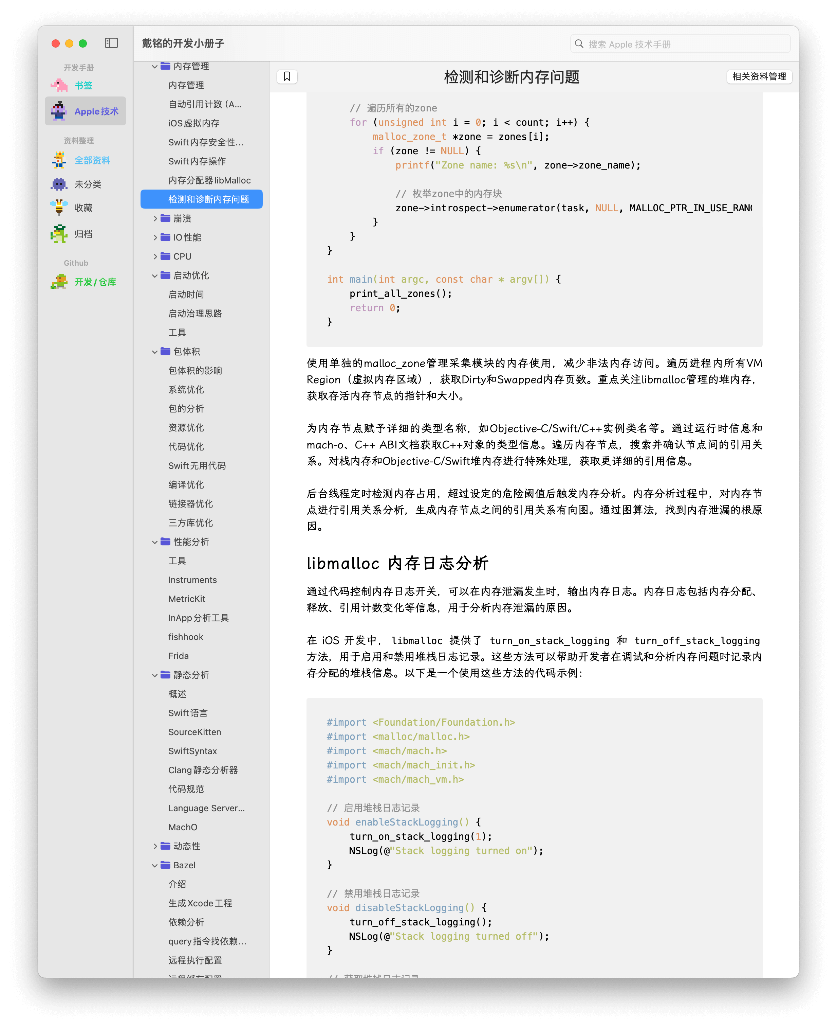Expand the IO性能 folder
The width and height of the screenshot is (837, 1028).
coord(155,237)
